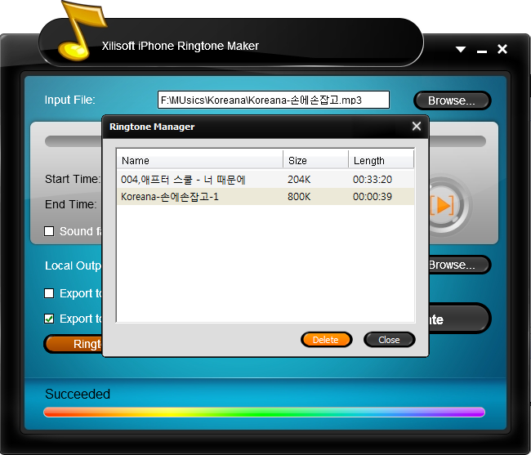Browse for an input file
531x455 pixels.
pos(452,100)
